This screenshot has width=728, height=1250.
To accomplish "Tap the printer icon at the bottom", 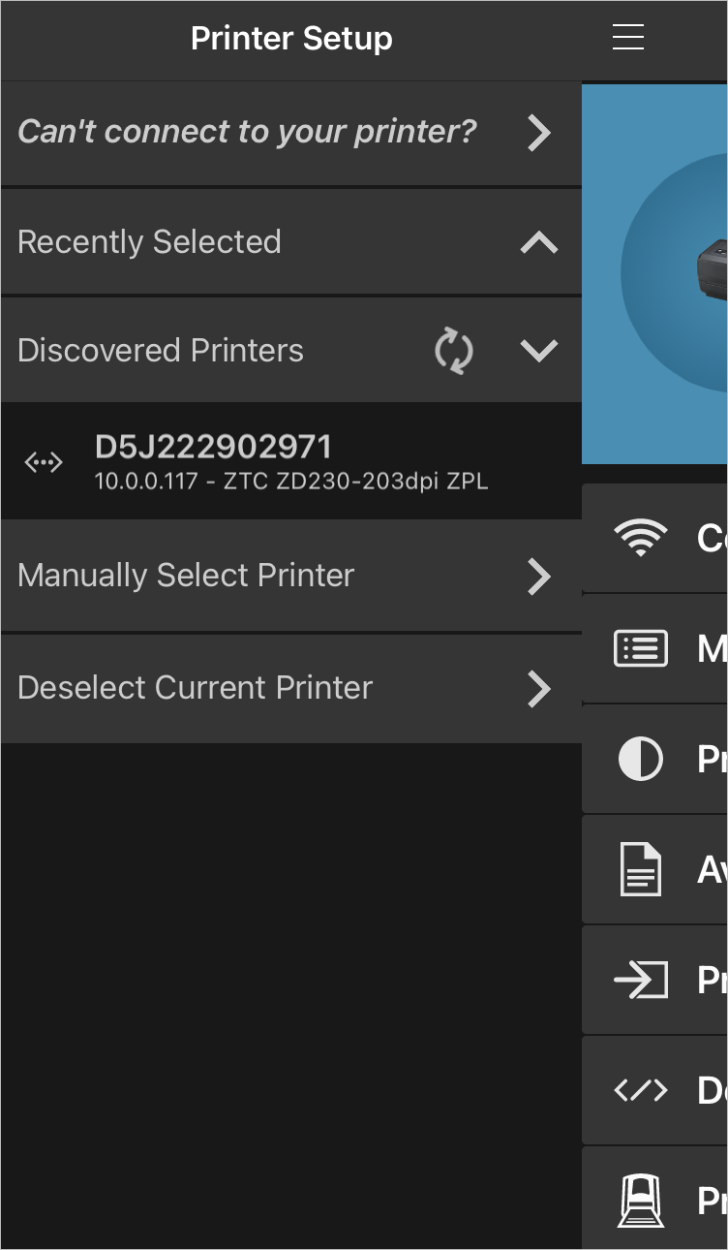I will 641,1201.
